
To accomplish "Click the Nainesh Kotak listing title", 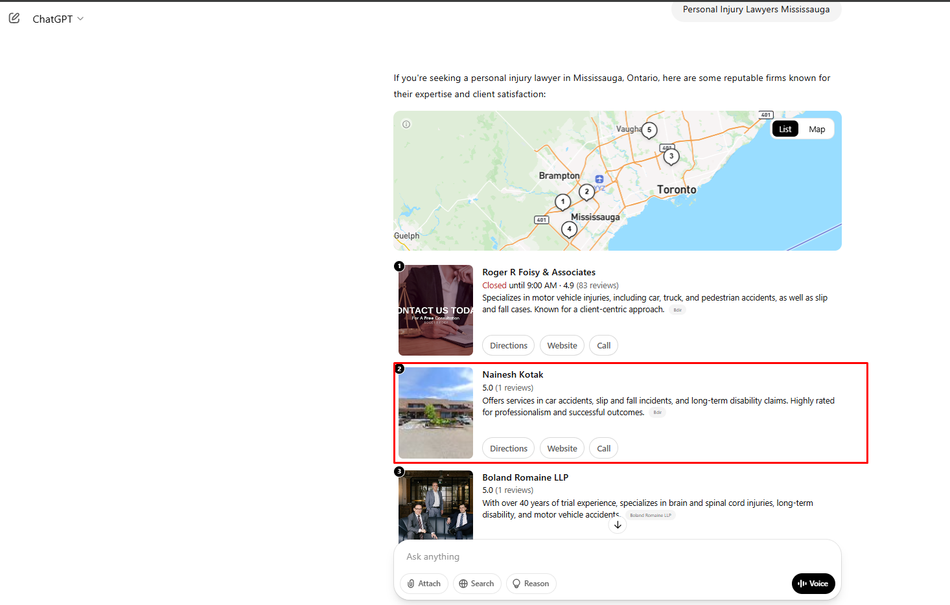I will pyautogui.click(x=513, y=375).
